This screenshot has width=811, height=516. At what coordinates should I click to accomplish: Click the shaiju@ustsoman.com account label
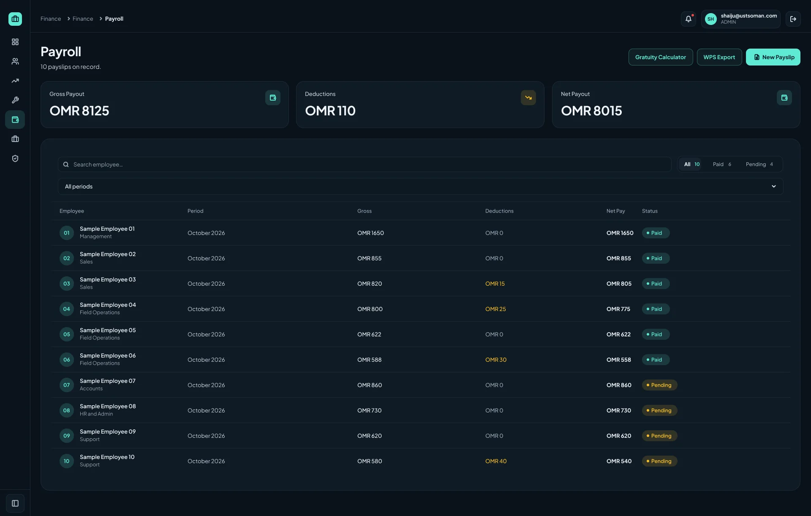(x=749, y=16)
